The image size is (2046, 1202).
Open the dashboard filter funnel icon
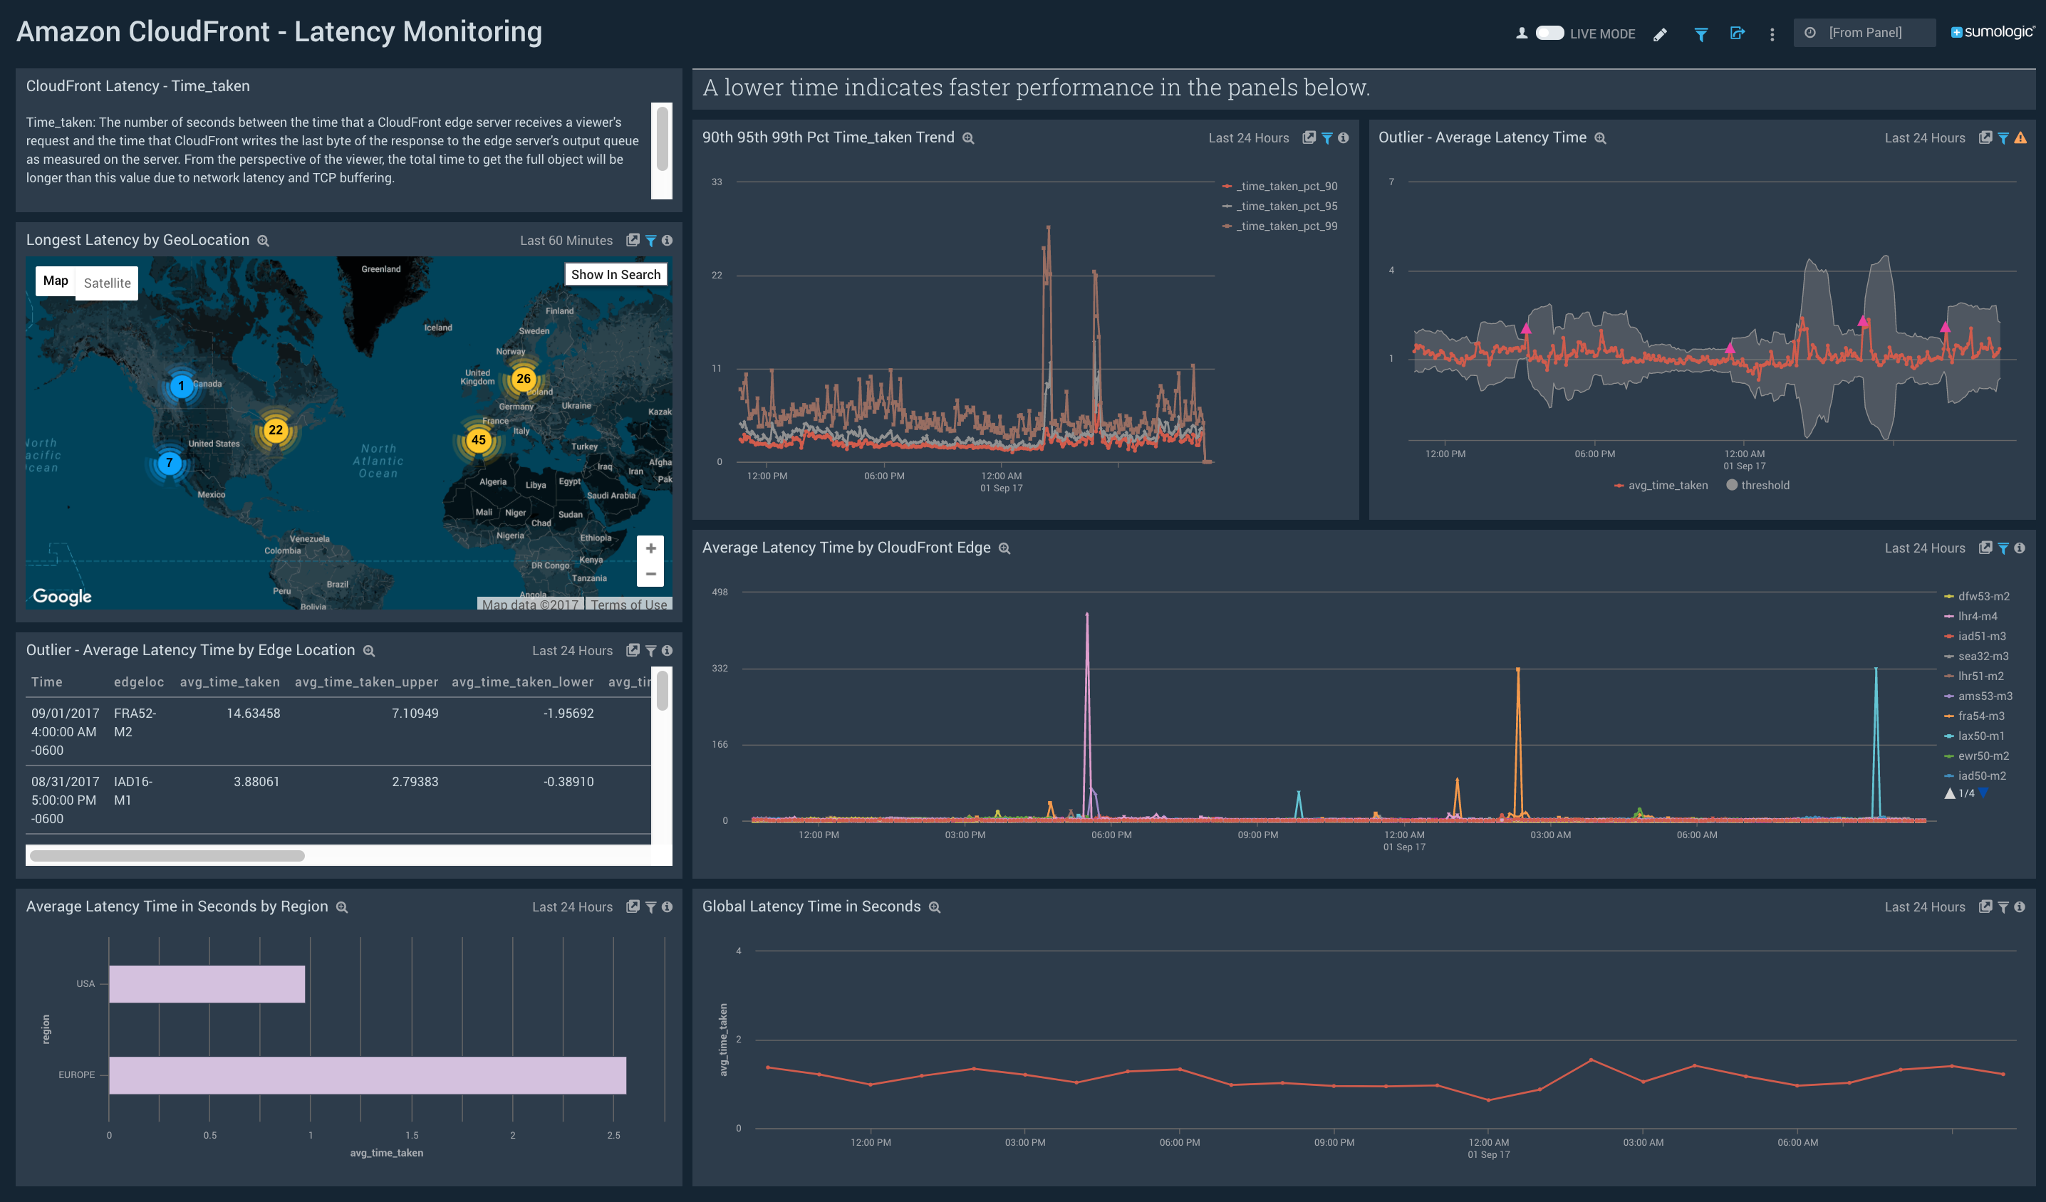pos(1700,34)
